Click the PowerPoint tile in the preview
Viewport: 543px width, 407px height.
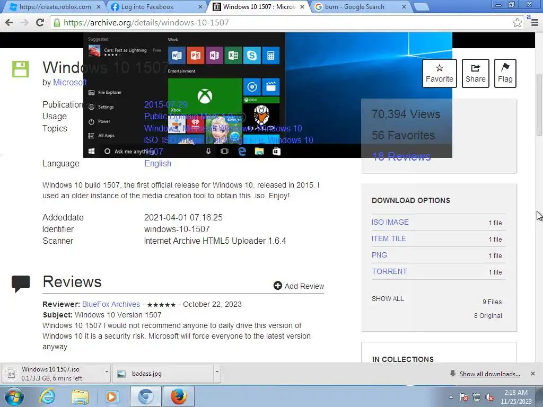click(195, 55)
